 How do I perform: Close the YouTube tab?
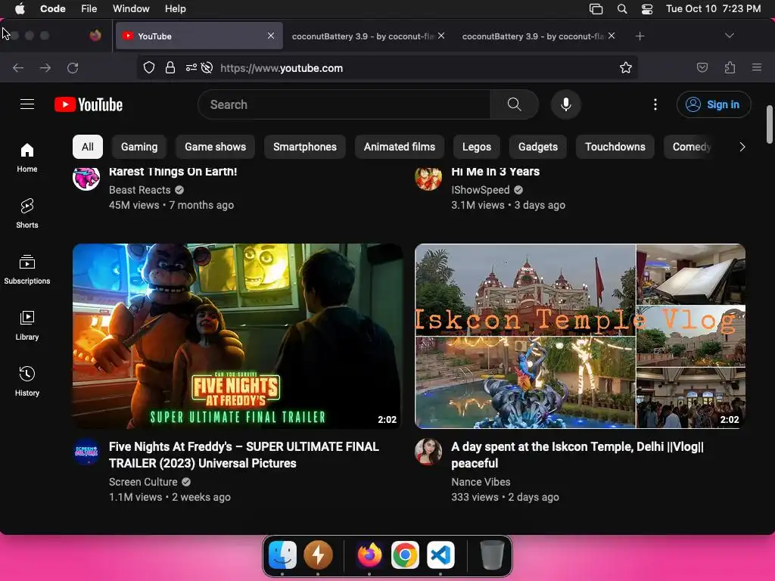coord(271,36)
